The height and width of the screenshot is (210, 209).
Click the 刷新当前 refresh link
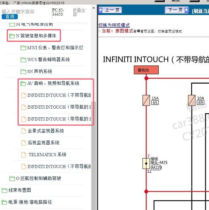(x=200, y=11)
